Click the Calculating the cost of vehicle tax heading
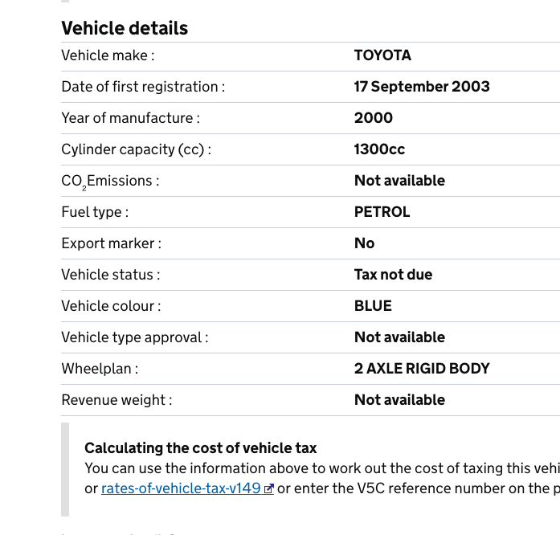The width and height of the screenshot is (560, 535). pos(201,448)
